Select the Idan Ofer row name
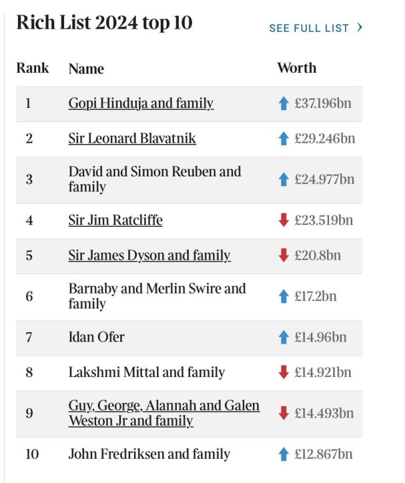The width and height of the screenshot is (405, 483). 97,337
